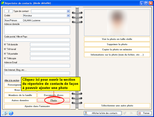Open the Autres données section
This screenshot has height=117, width=154.
pos(20,100)
